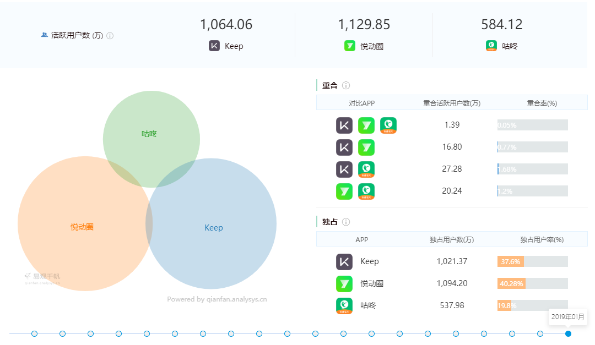Select the Keep label in the blue Venn circle

(x=214, y=227)
